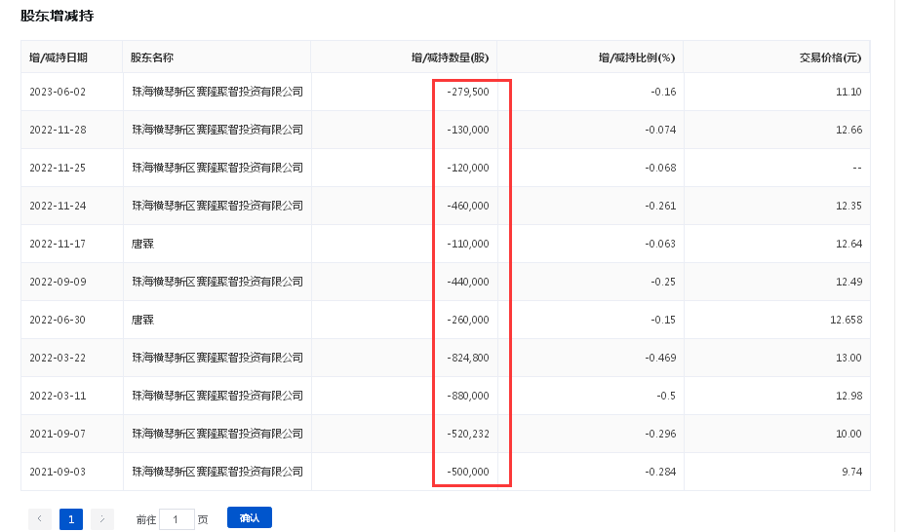
Task: Click the price 12.49
Action: pos(848,282)
